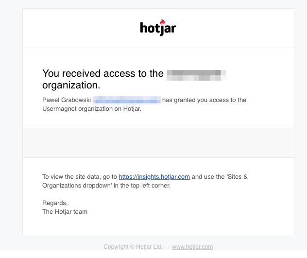The width and height of the screenshot is (307, 258).
Task: Click 'The Hotjar team' signature
Action: click(x=65, y=212)
